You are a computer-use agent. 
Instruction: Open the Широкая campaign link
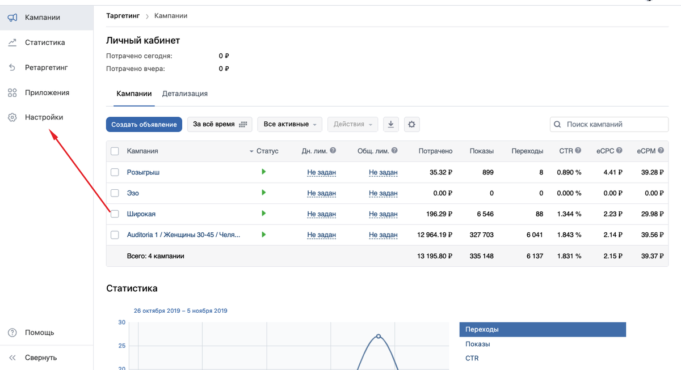click(141, 214)
